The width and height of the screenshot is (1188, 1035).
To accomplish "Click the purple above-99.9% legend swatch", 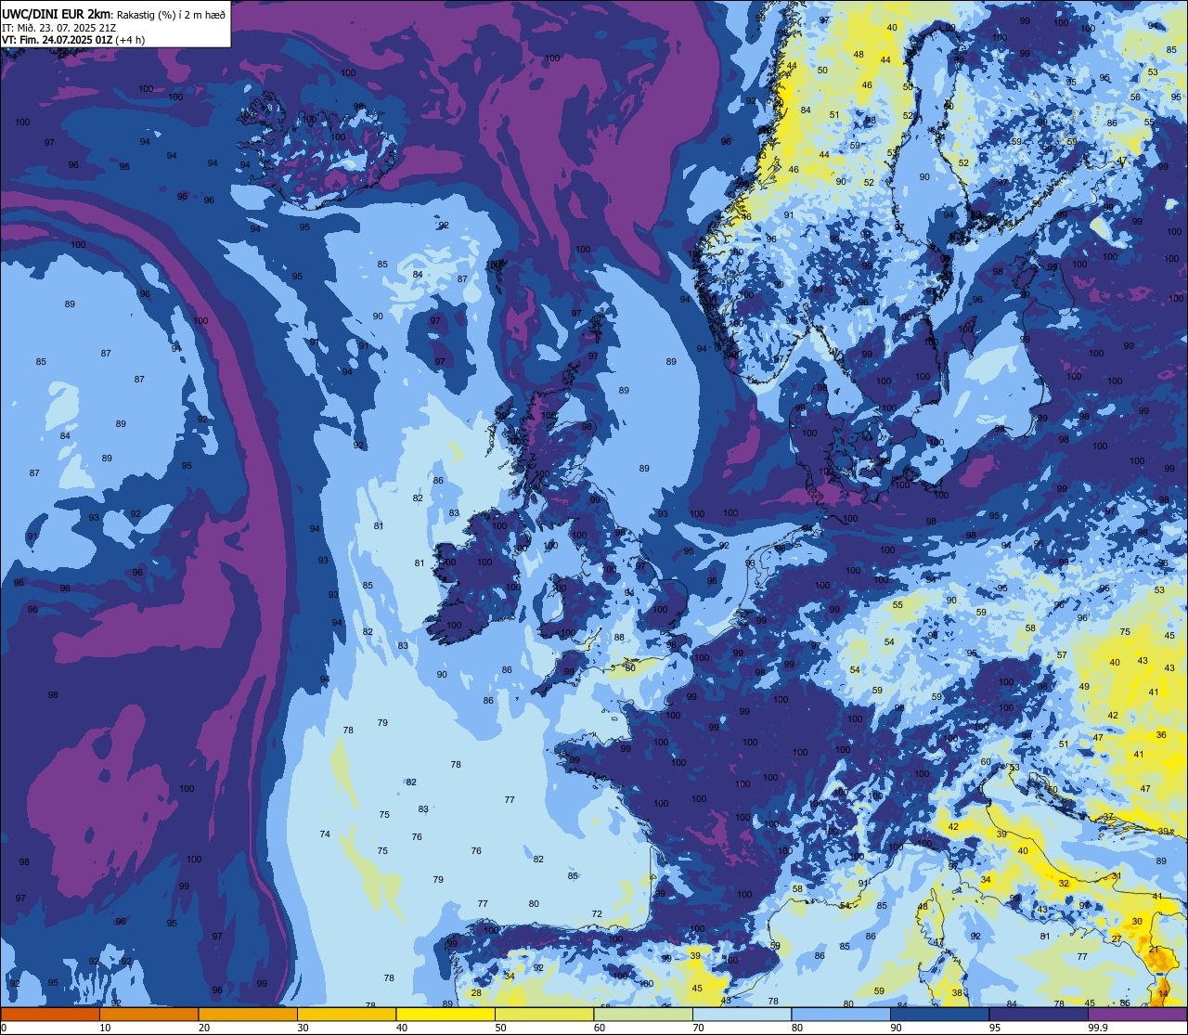I will [x=1137, y=1015].
